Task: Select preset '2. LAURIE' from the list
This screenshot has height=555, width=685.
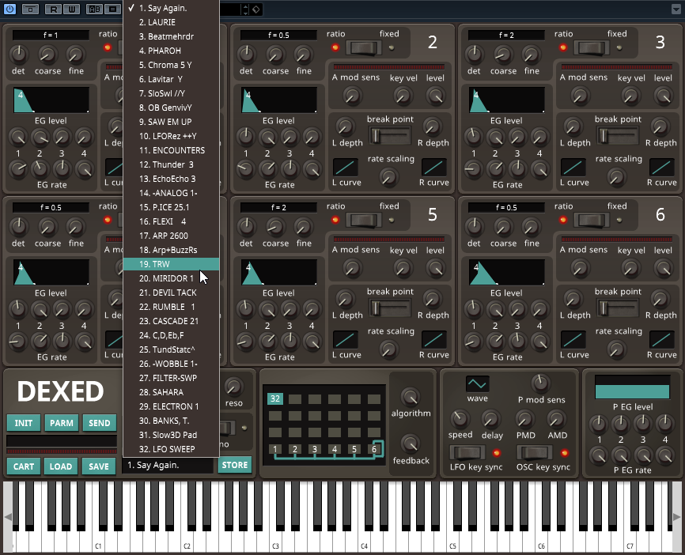Action: (x=171, y=22)
